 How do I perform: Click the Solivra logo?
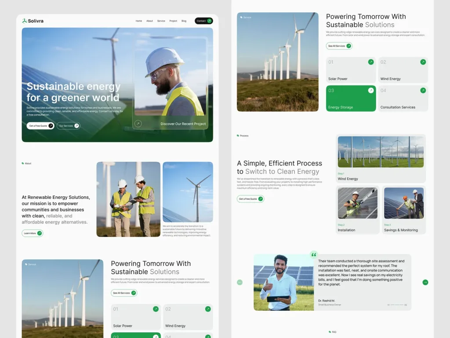coord(33,21)
